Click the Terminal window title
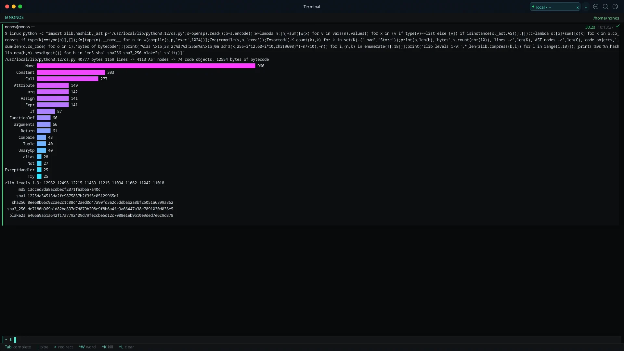 312,7
